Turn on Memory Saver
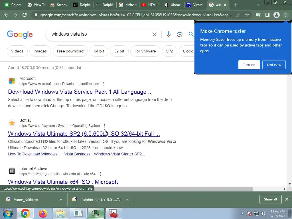 (249, 65)
